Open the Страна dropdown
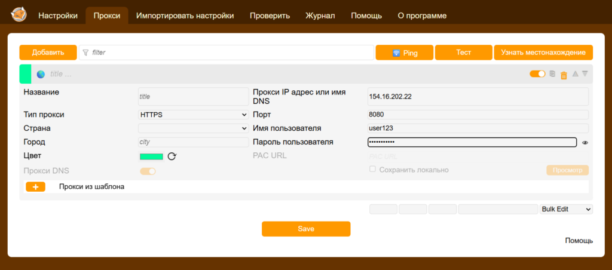 [x=194, y=128]
